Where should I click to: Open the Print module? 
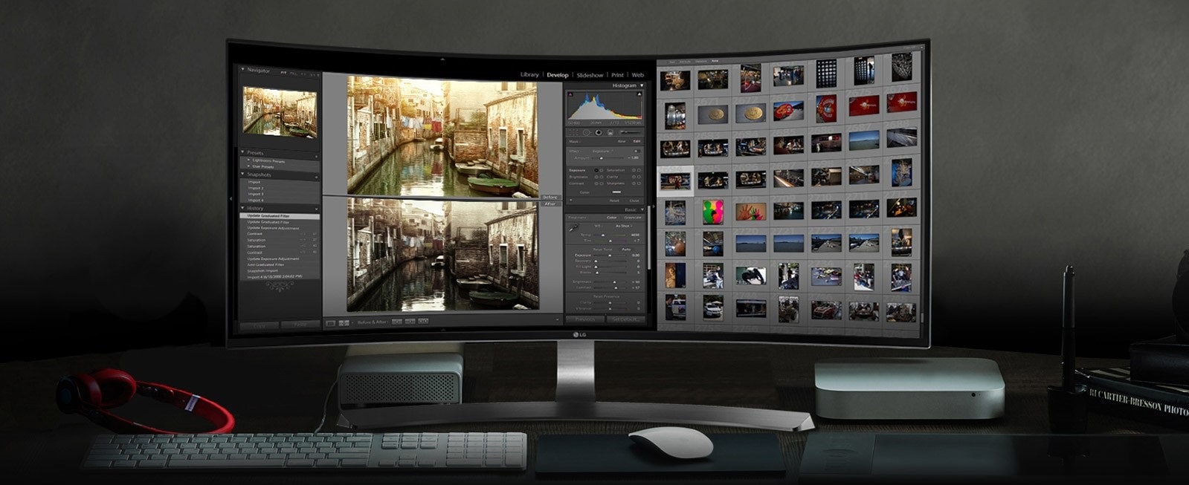[617, 75]
